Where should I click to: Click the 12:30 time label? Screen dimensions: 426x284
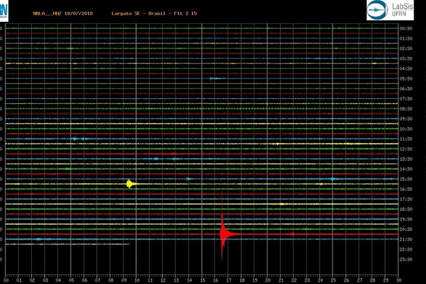[405, 149]
